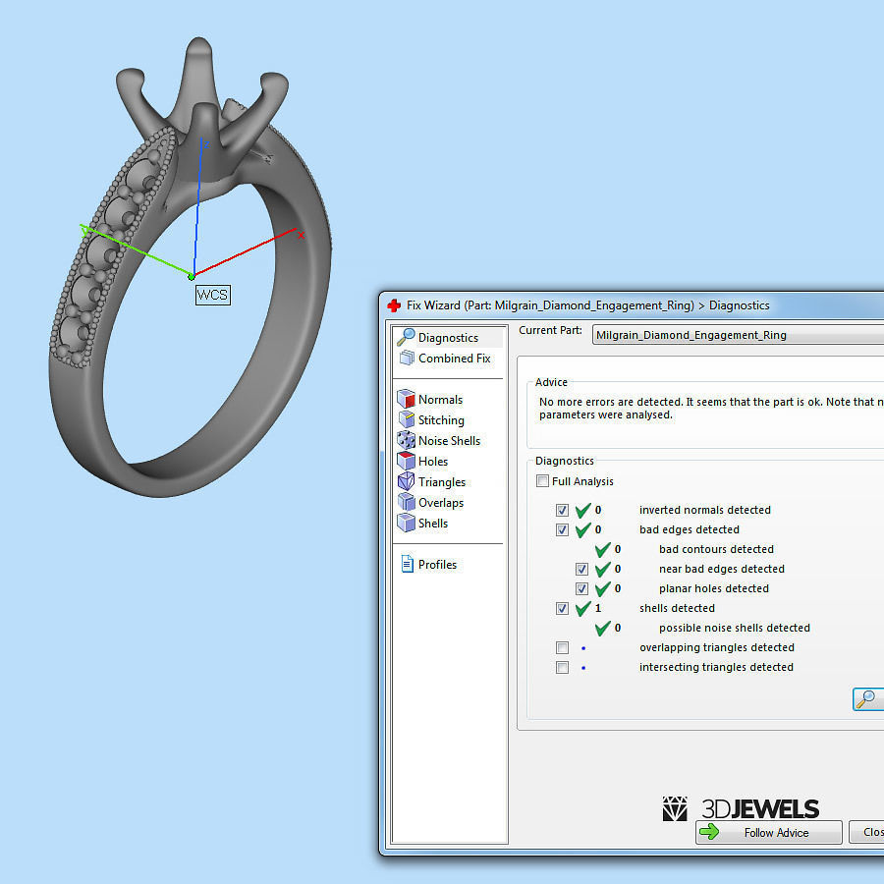Viewport: 884px width, 884px height.
Task: Click the Fix Wizard red cross icon
Action: click(394, 305)
